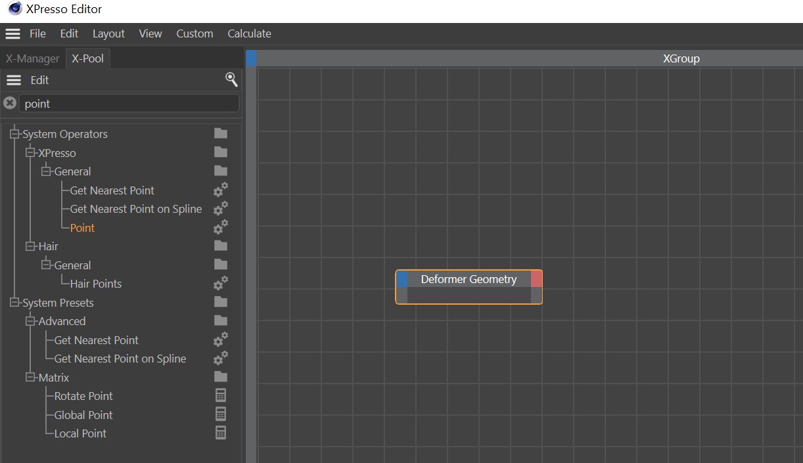Click the calculator icon beside Rotate Point
Viewport: 803px width, 463px height.
221,396
